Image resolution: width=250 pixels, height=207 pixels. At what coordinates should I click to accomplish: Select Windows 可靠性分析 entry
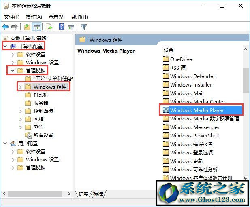[x=194, y=169]
